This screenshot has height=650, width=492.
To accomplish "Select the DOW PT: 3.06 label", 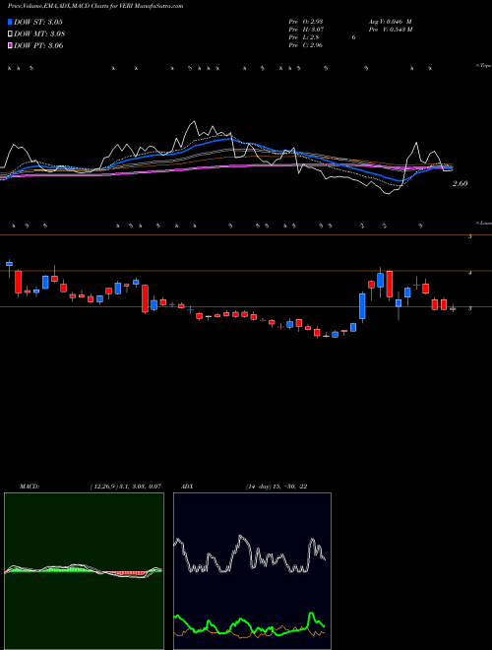I will (39, 46).
